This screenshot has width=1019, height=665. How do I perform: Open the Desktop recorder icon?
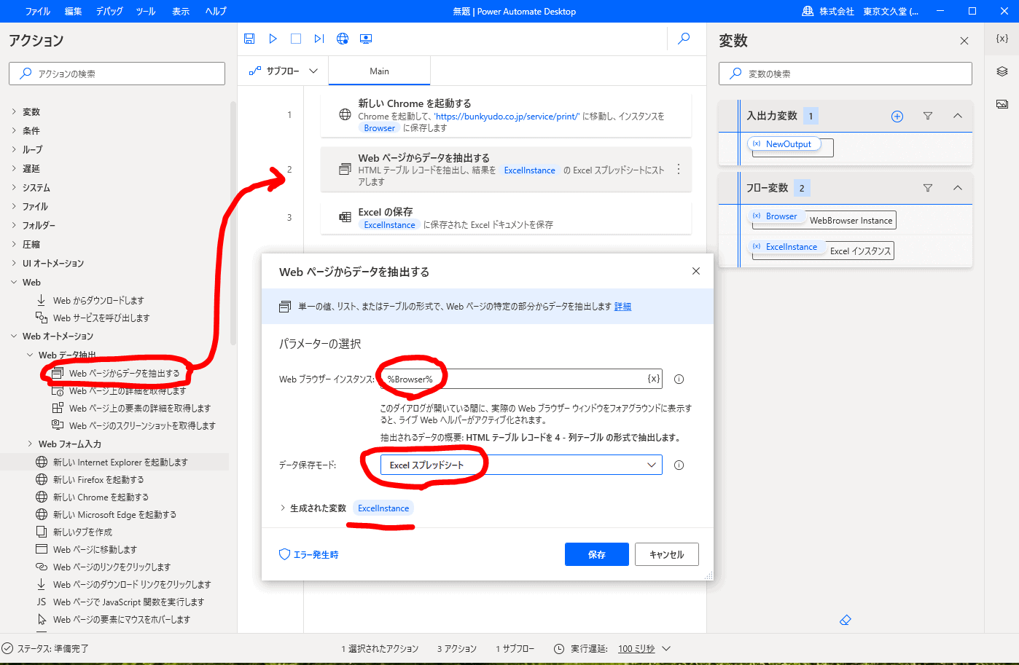pyautogui.click(x=366, y=39)
